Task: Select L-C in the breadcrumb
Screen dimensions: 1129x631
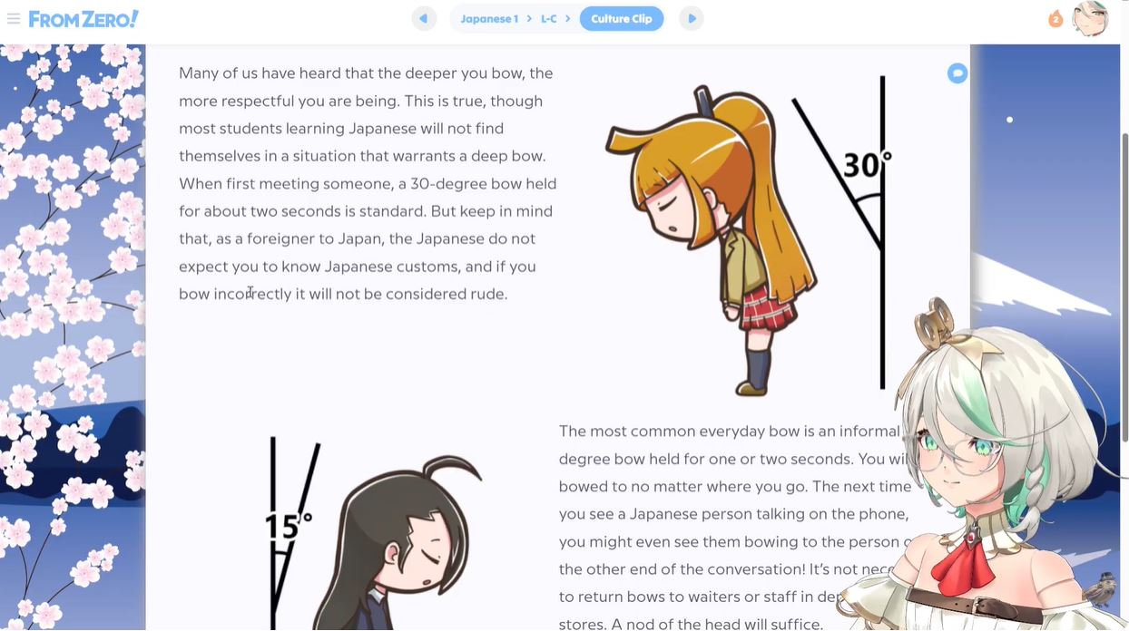Action: [549, 18]
